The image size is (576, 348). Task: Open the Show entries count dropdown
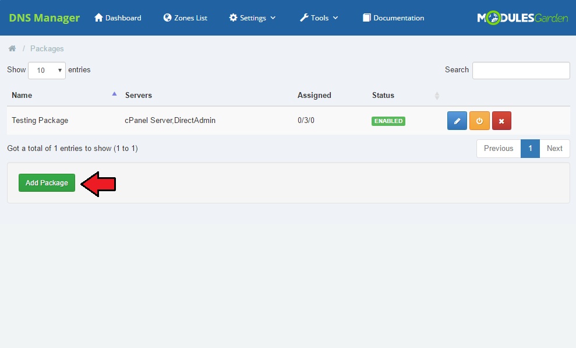(x=47, y=70)
